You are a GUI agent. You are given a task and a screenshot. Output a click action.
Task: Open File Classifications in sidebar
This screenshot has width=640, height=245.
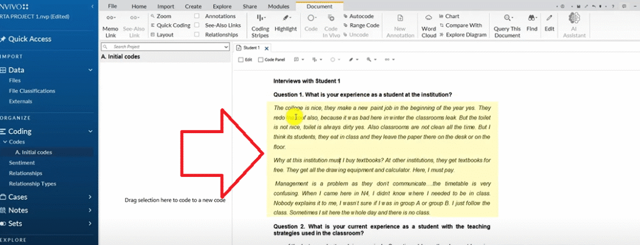[32, 91]
